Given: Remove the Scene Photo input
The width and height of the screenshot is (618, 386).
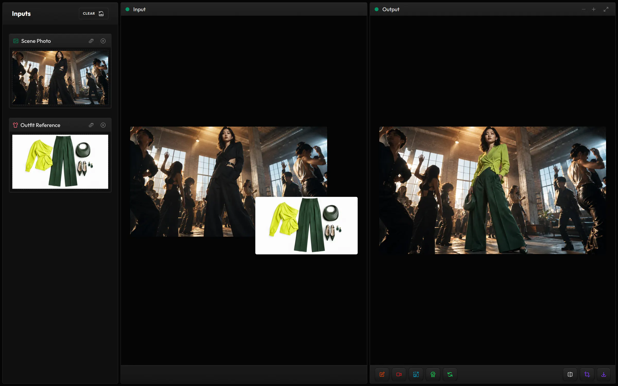Looking at the screenshot, I should pyautogui.click(x=103, y=41).
